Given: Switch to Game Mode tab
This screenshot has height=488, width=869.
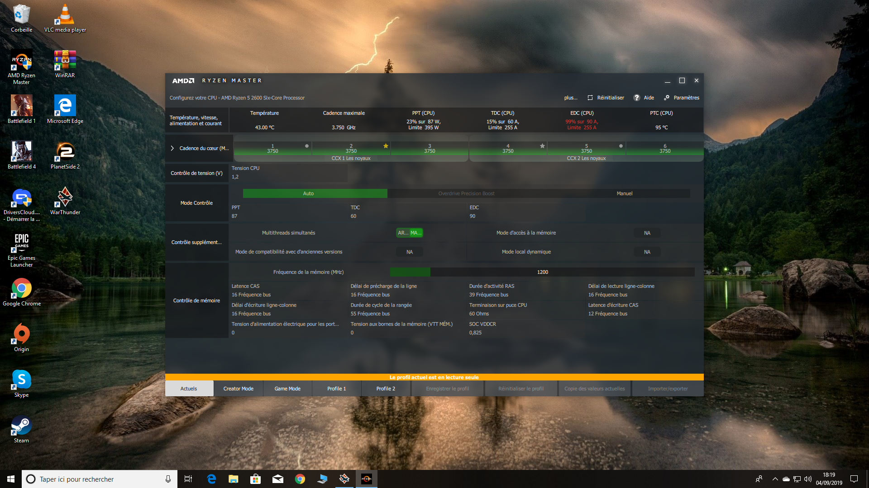Looking at the screenshot, I should (x=287, y=389).
